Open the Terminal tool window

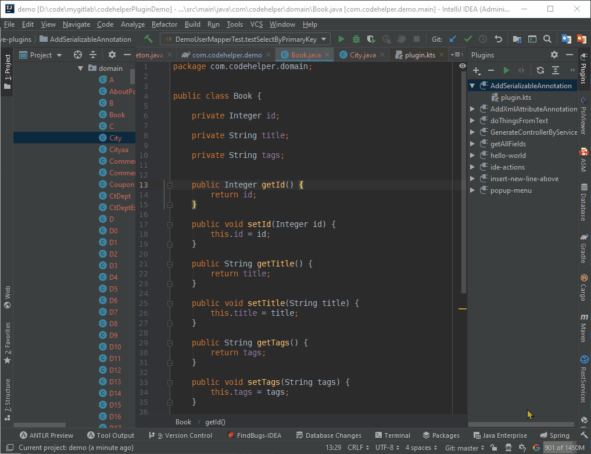pyautogui.click(x=393, y=435)
